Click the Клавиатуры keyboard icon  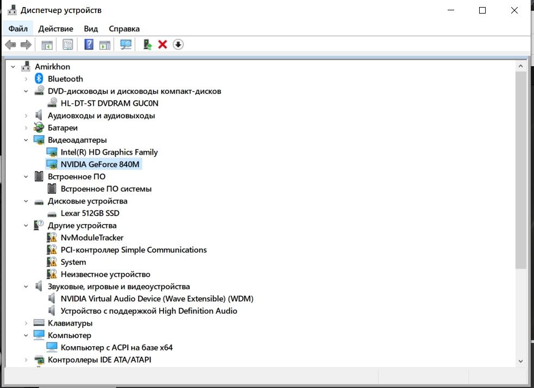pyautogui.click(x=39, y=323)
